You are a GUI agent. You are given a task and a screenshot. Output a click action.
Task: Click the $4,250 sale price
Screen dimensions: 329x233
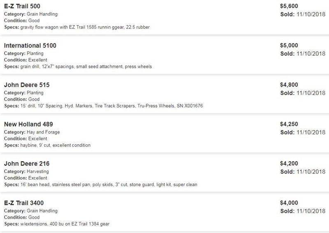tap(289, 124)
